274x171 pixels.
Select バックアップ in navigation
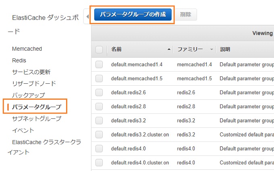(x=29, y=95)
